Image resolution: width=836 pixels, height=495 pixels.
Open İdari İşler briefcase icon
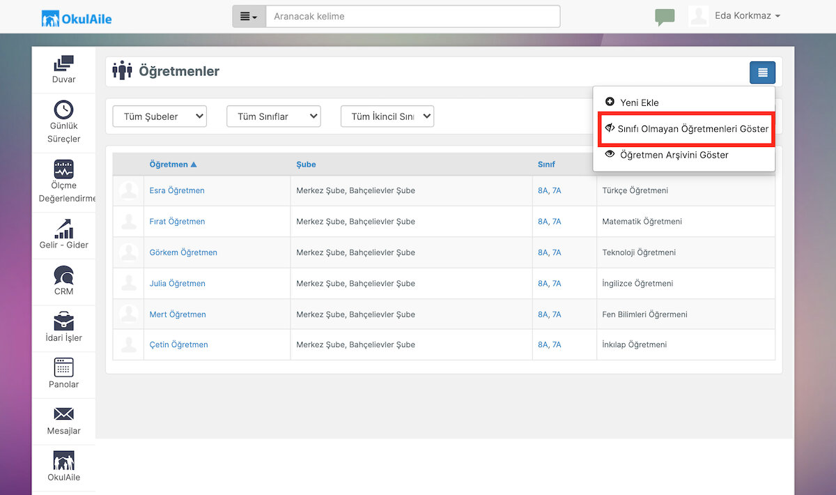point(63,321)
